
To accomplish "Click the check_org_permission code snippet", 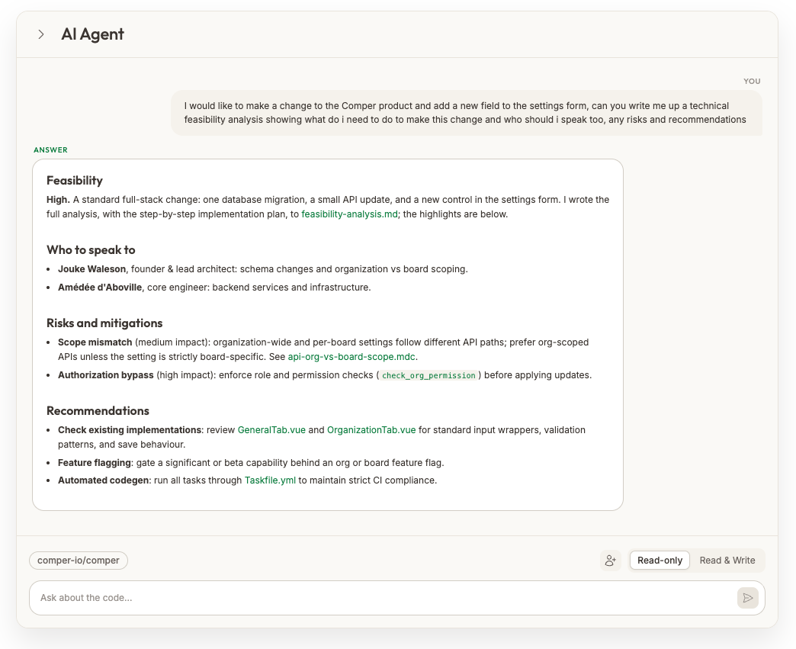I will pyautogui.click(x=428, y=375).
